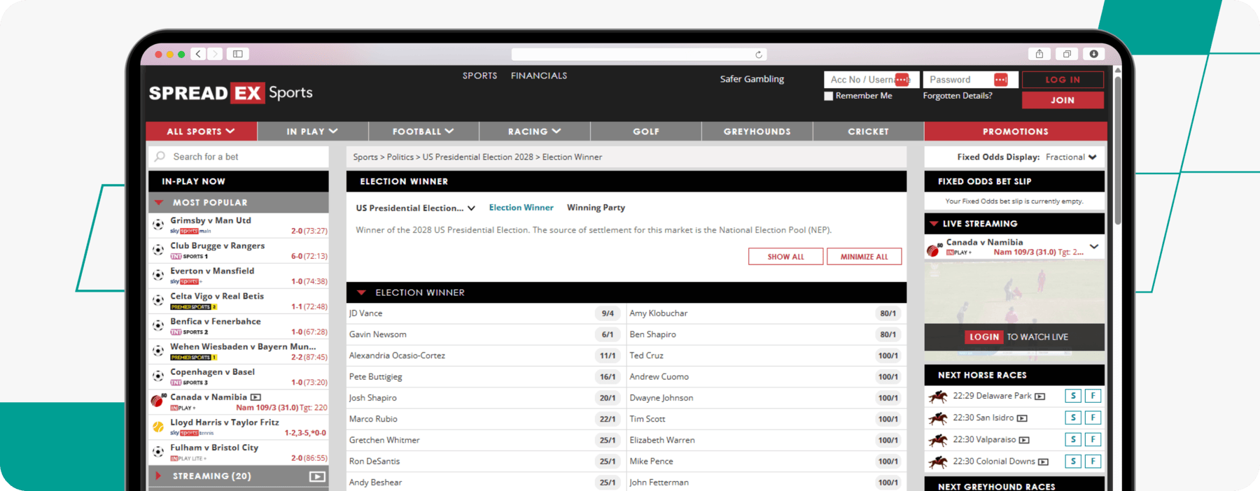Open the browser tabs overview icon

[1067, 54]
